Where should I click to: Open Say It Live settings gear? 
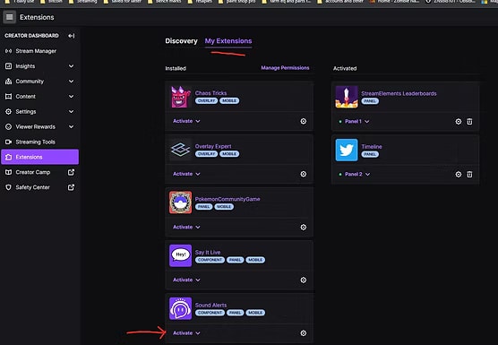click(304, 280)
